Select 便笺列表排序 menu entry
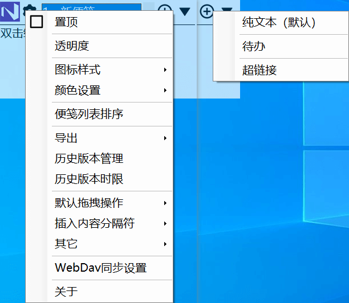The height and width of the screenshot is (303, 349). [99, 114]
